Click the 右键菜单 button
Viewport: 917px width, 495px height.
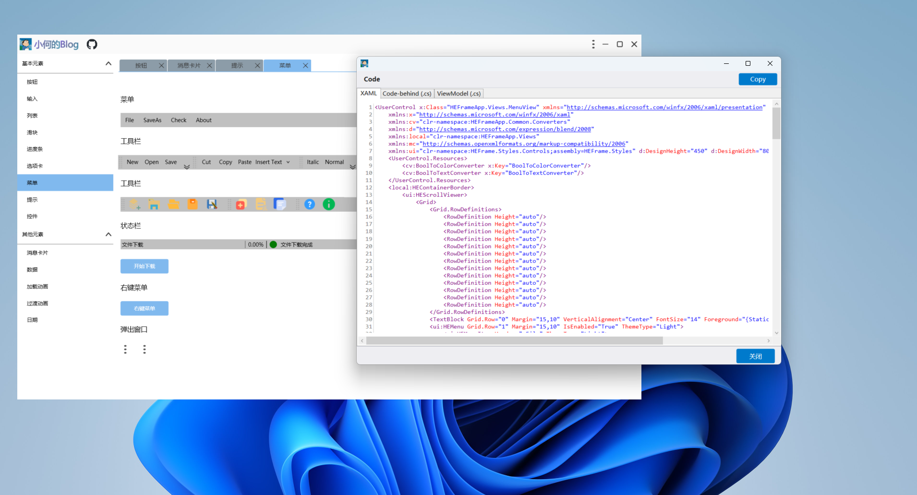145,308
